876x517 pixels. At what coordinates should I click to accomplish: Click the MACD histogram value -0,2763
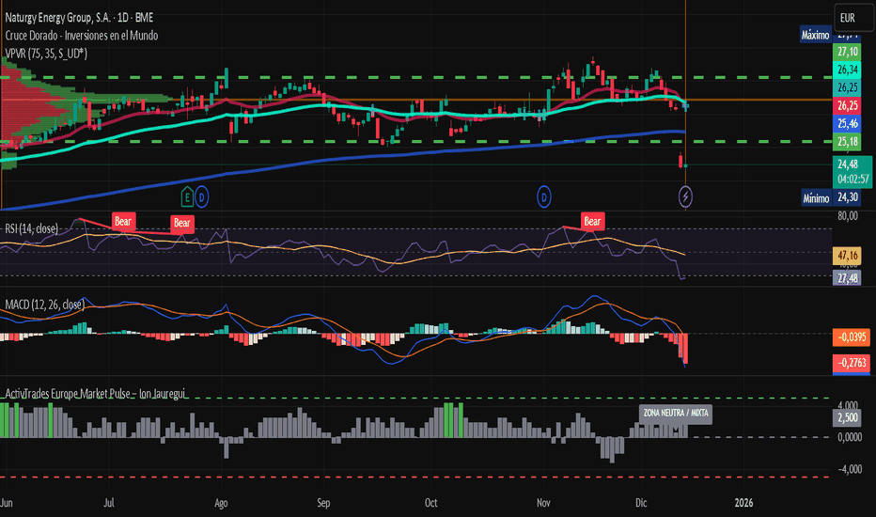pyautogui.click(x=852, y=363)
